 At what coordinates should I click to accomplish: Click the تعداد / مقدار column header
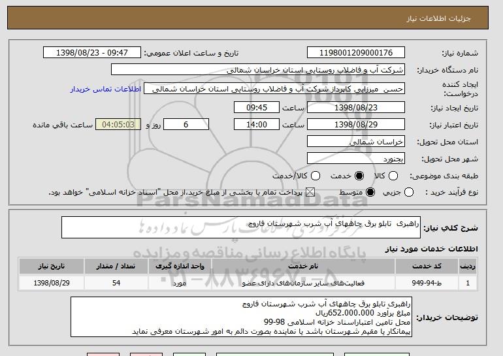tap(116, 267)
